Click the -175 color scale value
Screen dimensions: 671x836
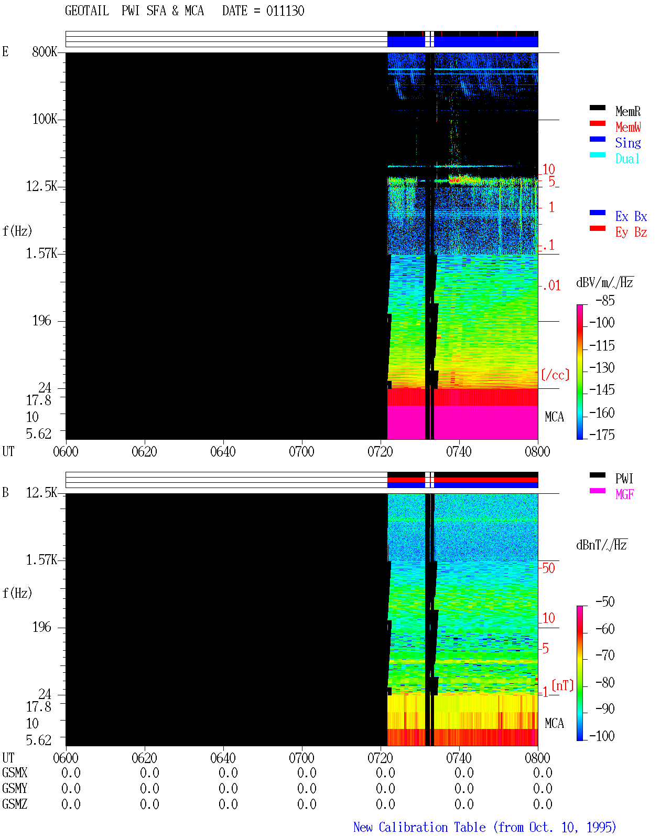[602, 435]
